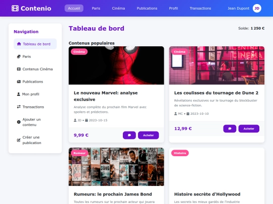
Task: Click the 9,99 € price
Action: point(81,135)
